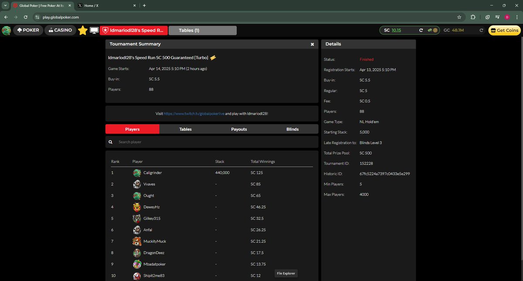
Task: Reload the page in browser
Action: 26,17
